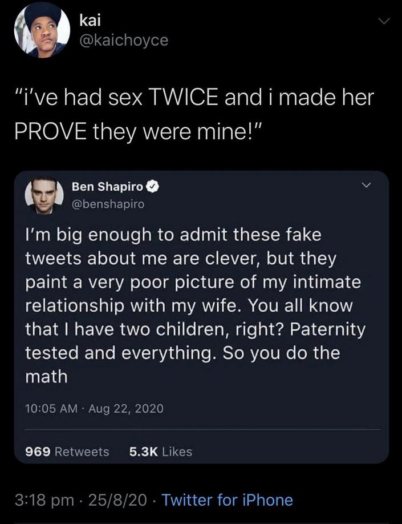Open kai's profile picture avatar

[x=38, y=33]
